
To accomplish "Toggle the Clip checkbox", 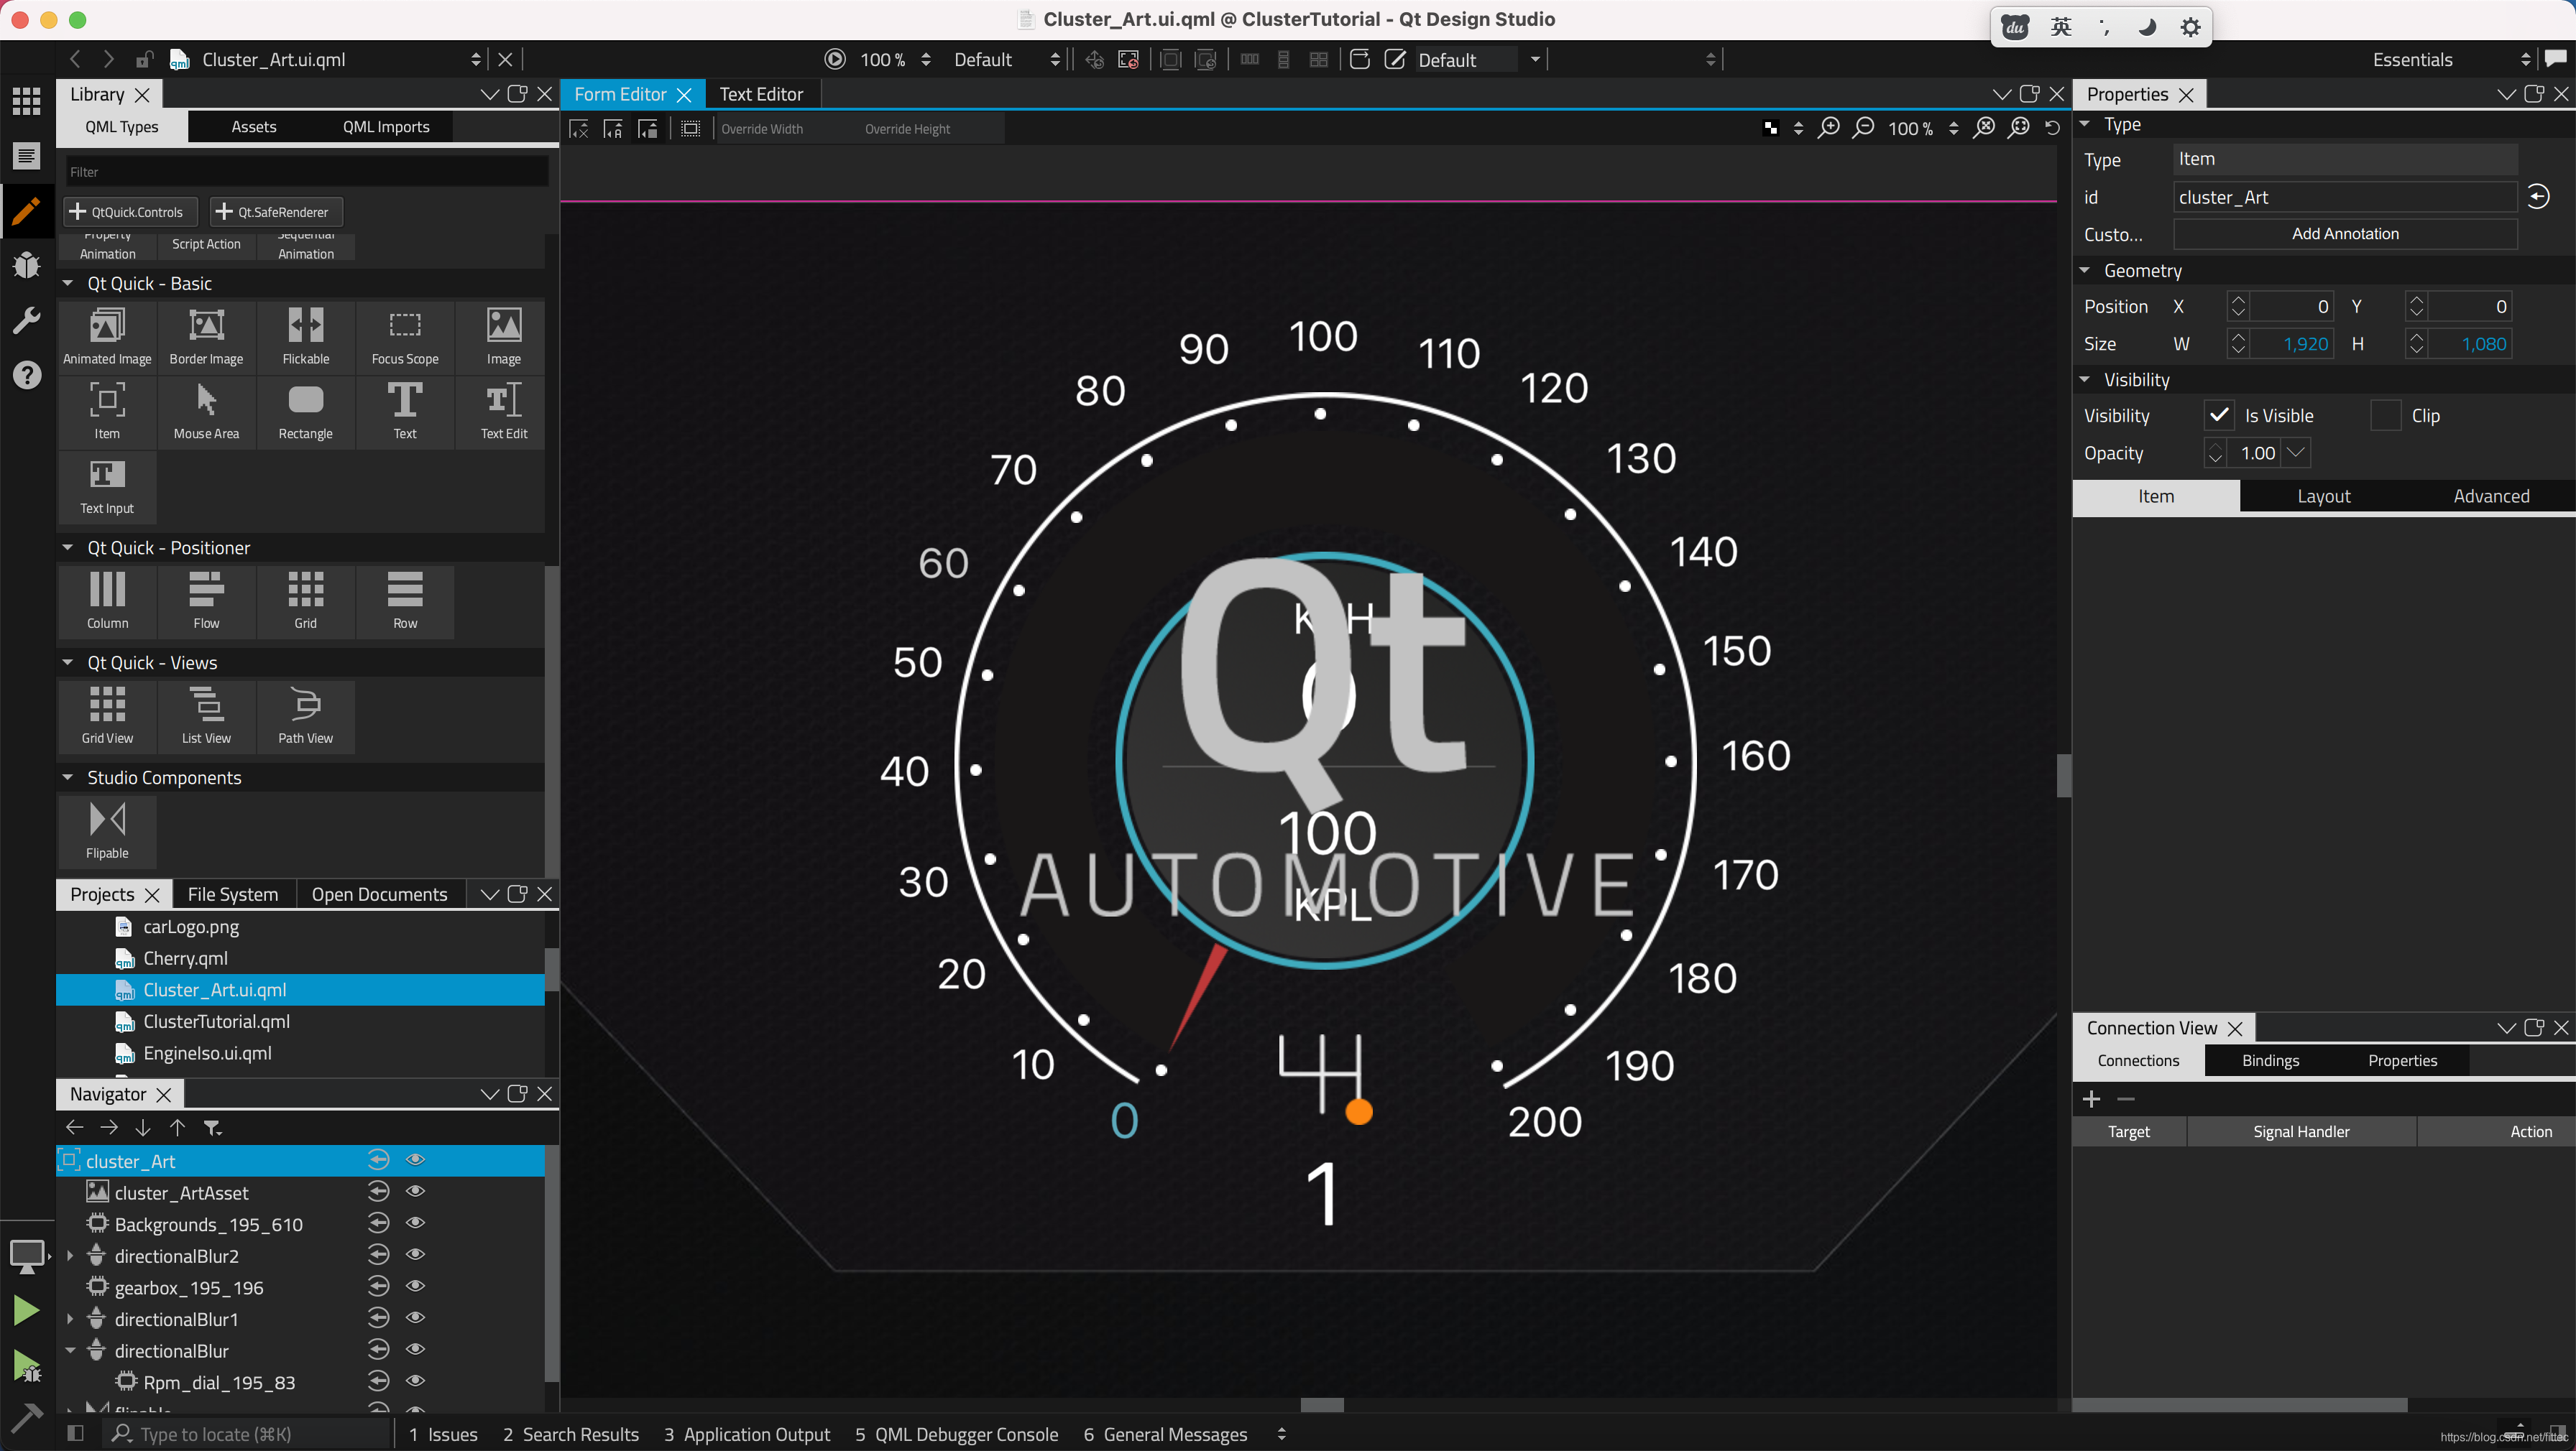I will pyautogui.click(x=2386, y=414).
